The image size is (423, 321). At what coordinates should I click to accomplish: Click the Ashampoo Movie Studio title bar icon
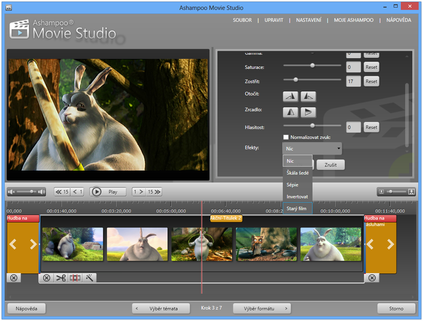(x=9, y=7)
